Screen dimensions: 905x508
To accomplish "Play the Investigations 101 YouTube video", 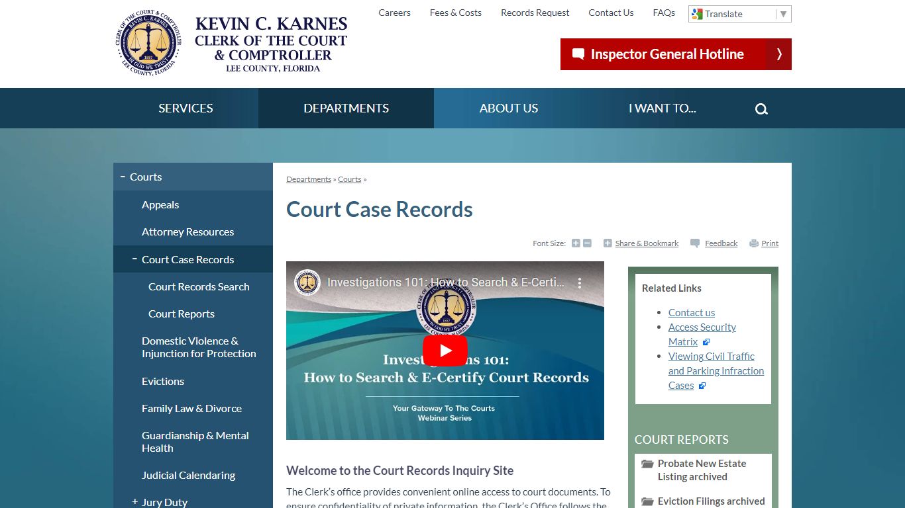I will 445,351.
